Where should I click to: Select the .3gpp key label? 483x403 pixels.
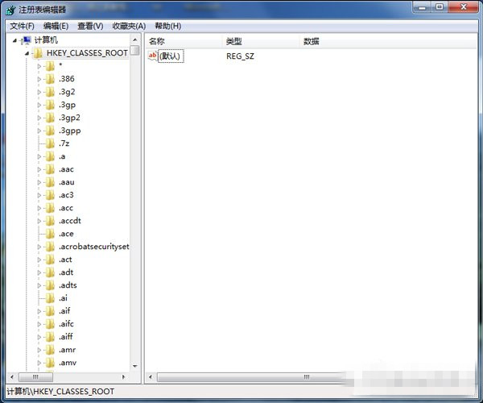[x=69, y=131]
